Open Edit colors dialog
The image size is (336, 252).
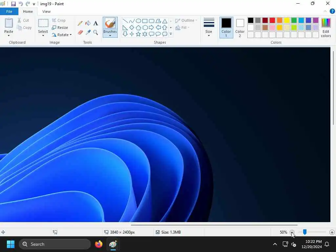(326, 28)
